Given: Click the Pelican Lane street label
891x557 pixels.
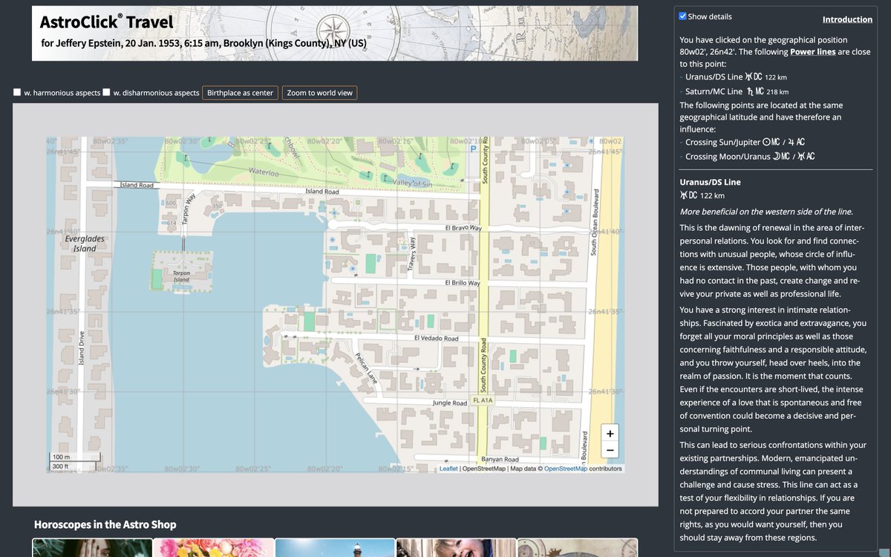Looking at the screenshot, I should (367, 367).
